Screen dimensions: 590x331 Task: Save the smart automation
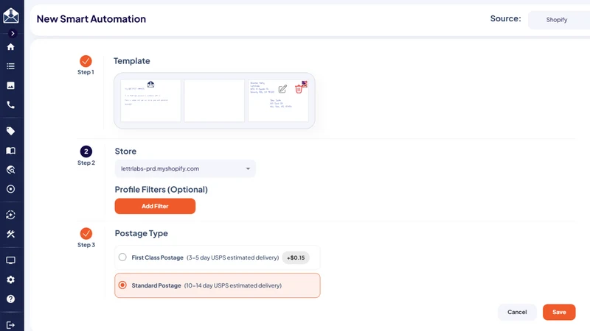pos(559,312)
